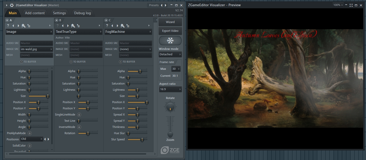Open layer C image source (none) dropdown
The width and height of the screenshot is (366, 160).
click(x=136, y=49)
